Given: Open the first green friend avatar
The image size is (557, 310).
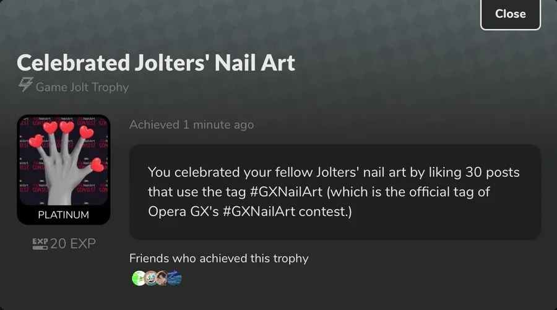Looking at the screenshot, I should 139,278.
